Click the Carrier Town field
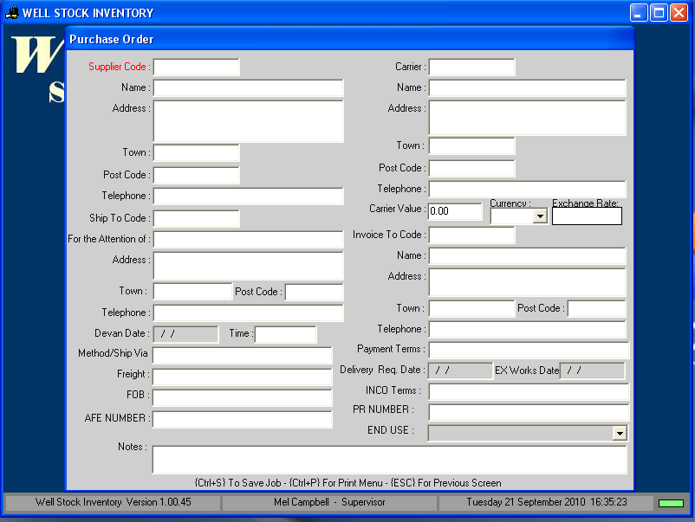This screenshot has width=695, height=522. click(x=472, y=146)
